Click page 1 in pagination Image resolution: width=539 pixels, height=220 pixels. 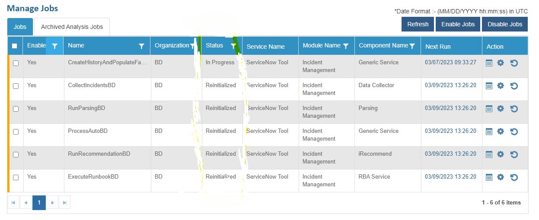[x=39, y=202]
